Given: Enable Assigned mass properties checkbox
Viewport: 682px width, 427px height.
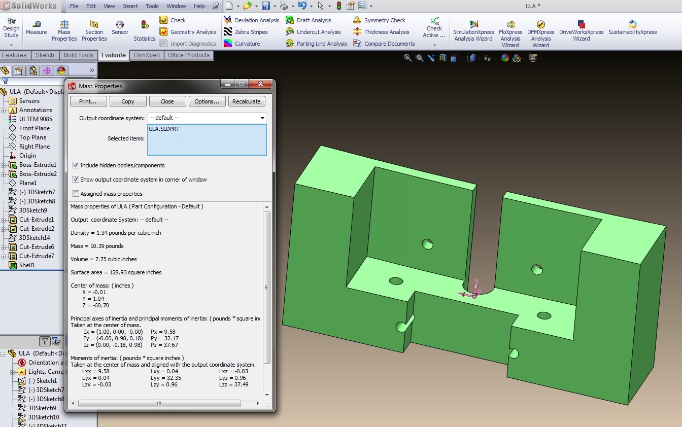Looking at the screenshot, I should click(x=76, y=194).
